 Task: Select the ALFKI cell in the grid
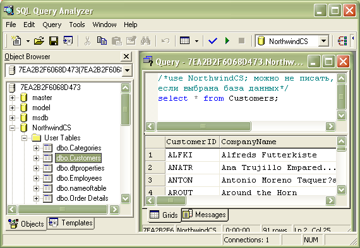click(192, 155)
